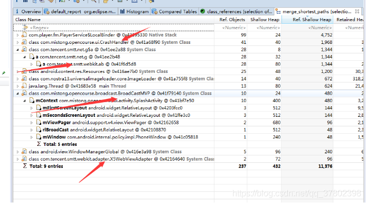
Task: Switch to the Overview tab
Action: point(27,12)
